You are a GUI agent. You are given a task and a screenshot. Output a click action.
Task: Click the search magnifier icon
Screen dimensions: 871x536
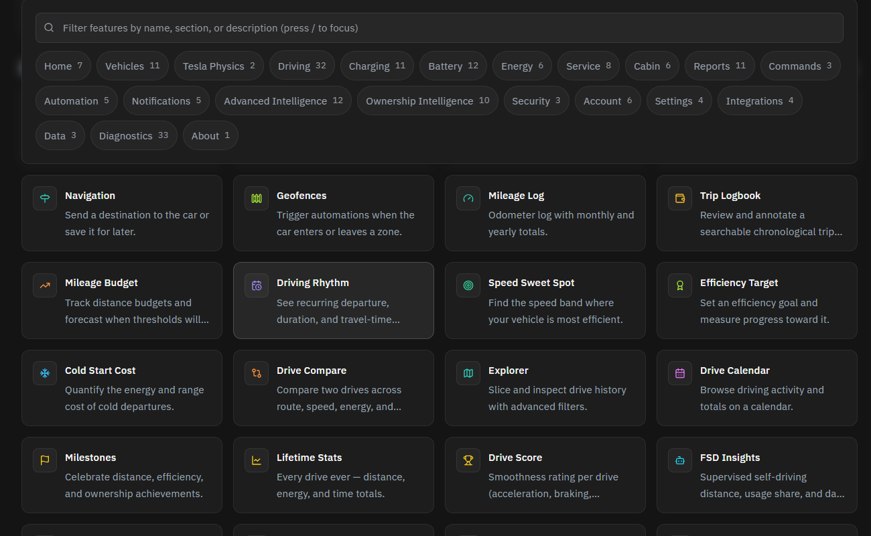49,28
